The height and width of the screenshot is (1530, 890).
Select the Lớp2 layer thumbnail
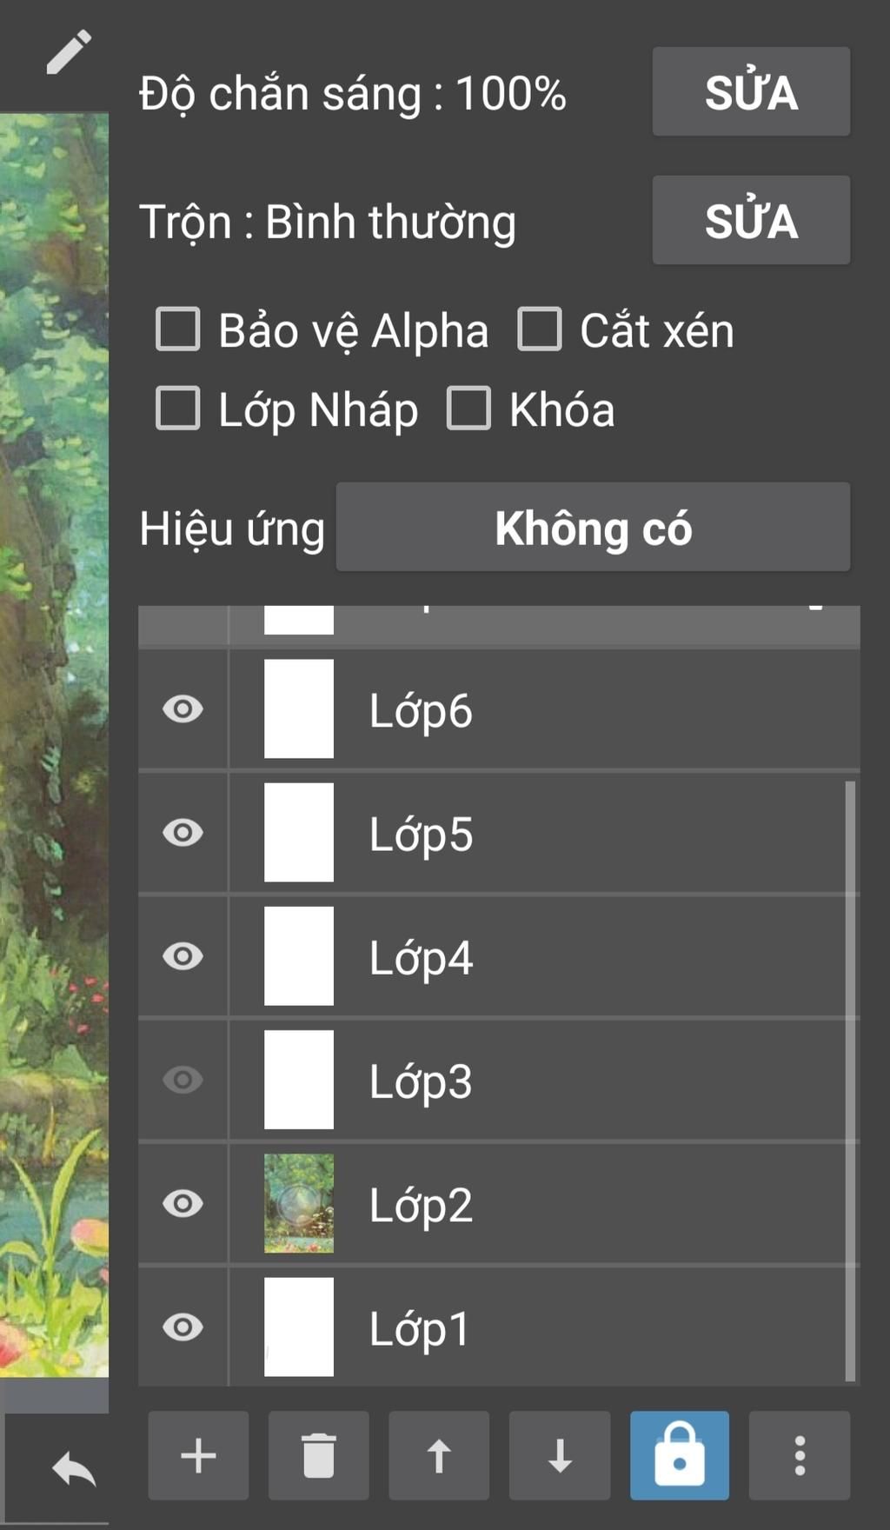[x=299, y=1203]
